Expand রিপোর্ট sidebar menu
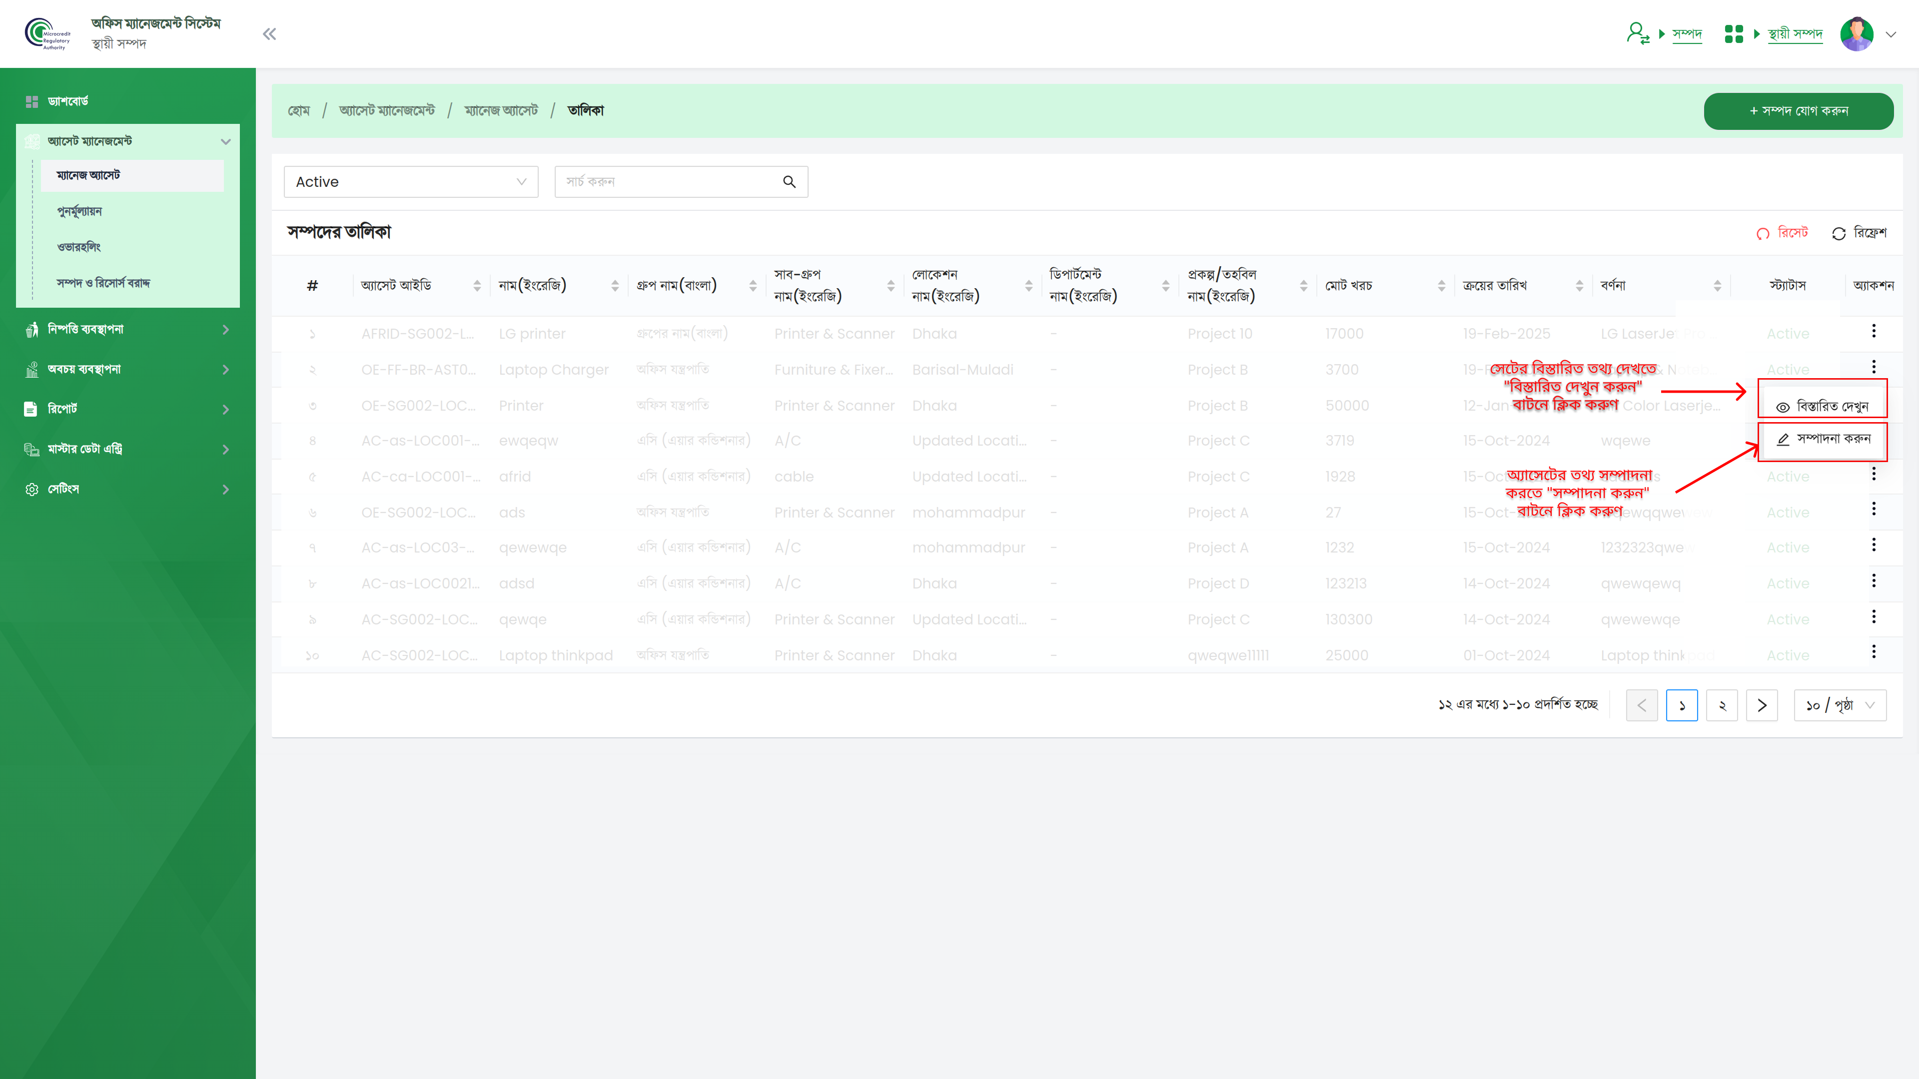Screen dimensions: 1919x1079 (128, 409)
